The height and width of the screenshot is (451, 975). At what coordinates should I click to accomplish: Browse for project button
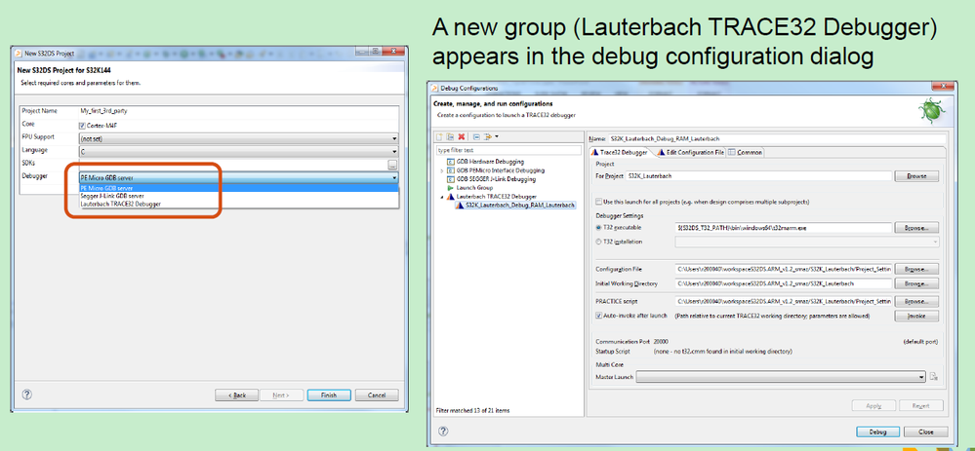pos(916,176)
